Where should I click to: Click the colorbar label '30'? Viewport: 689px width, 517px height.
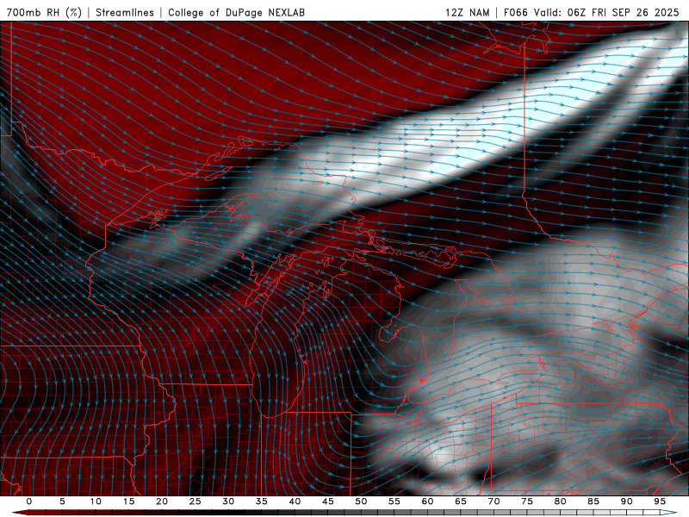tap(228, 501)
